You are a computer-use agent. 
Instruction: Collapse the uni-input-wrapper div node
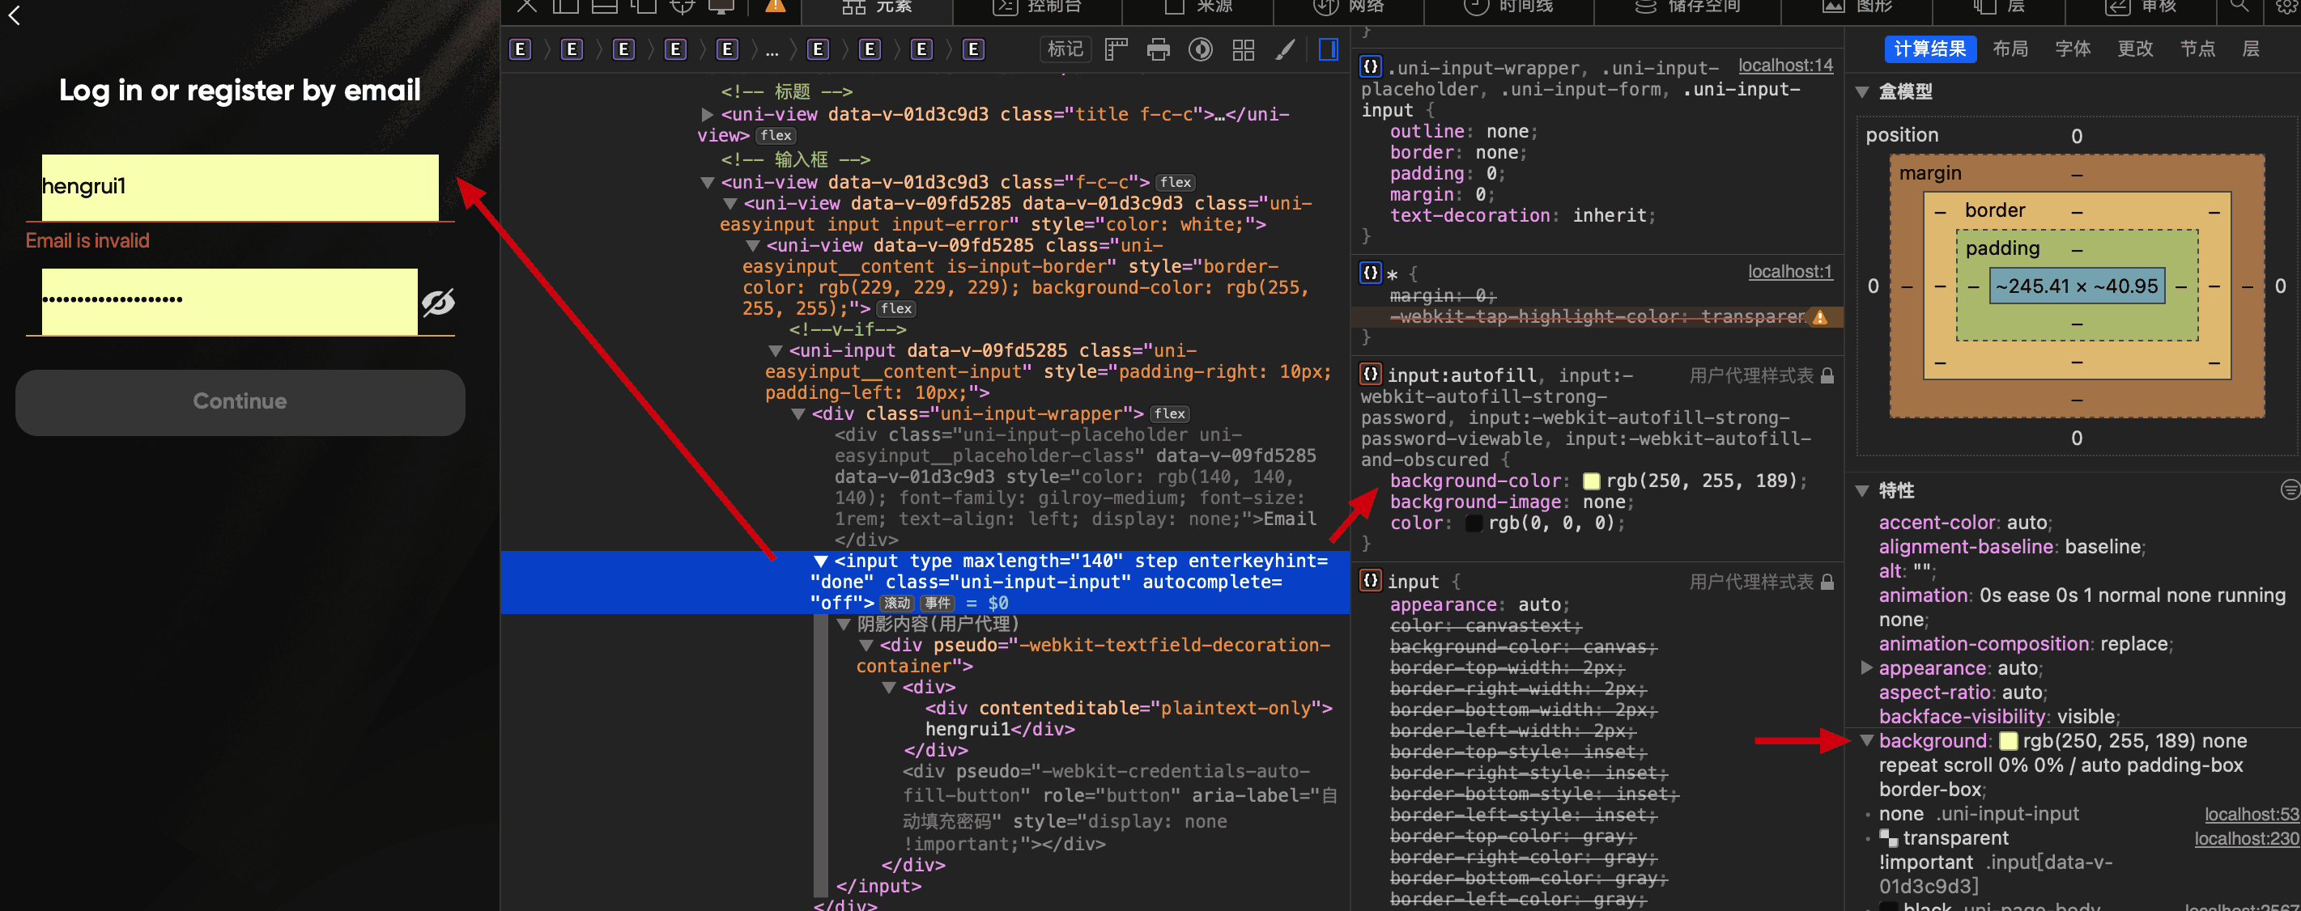(x=798, y=415)
